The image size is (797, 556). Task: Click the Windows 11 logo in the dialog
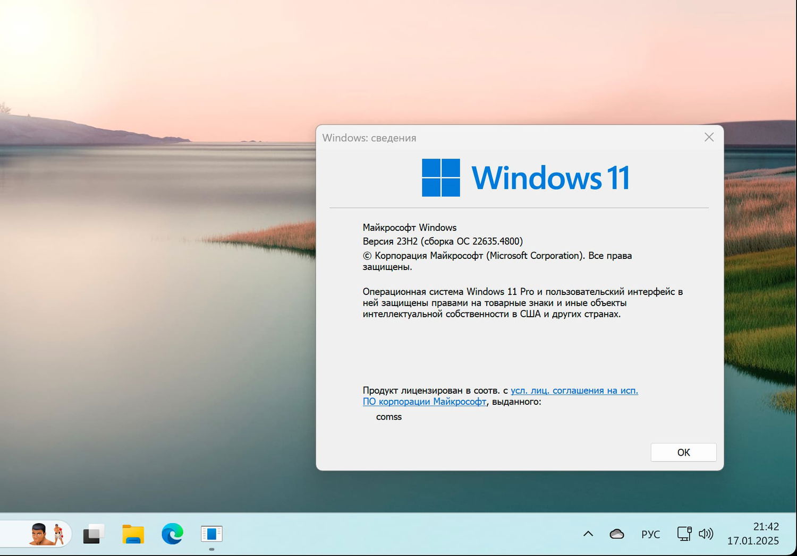[440, 177]
